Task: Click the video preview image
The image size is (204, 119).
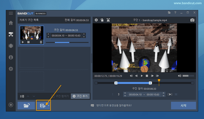Action: (144, 48)
